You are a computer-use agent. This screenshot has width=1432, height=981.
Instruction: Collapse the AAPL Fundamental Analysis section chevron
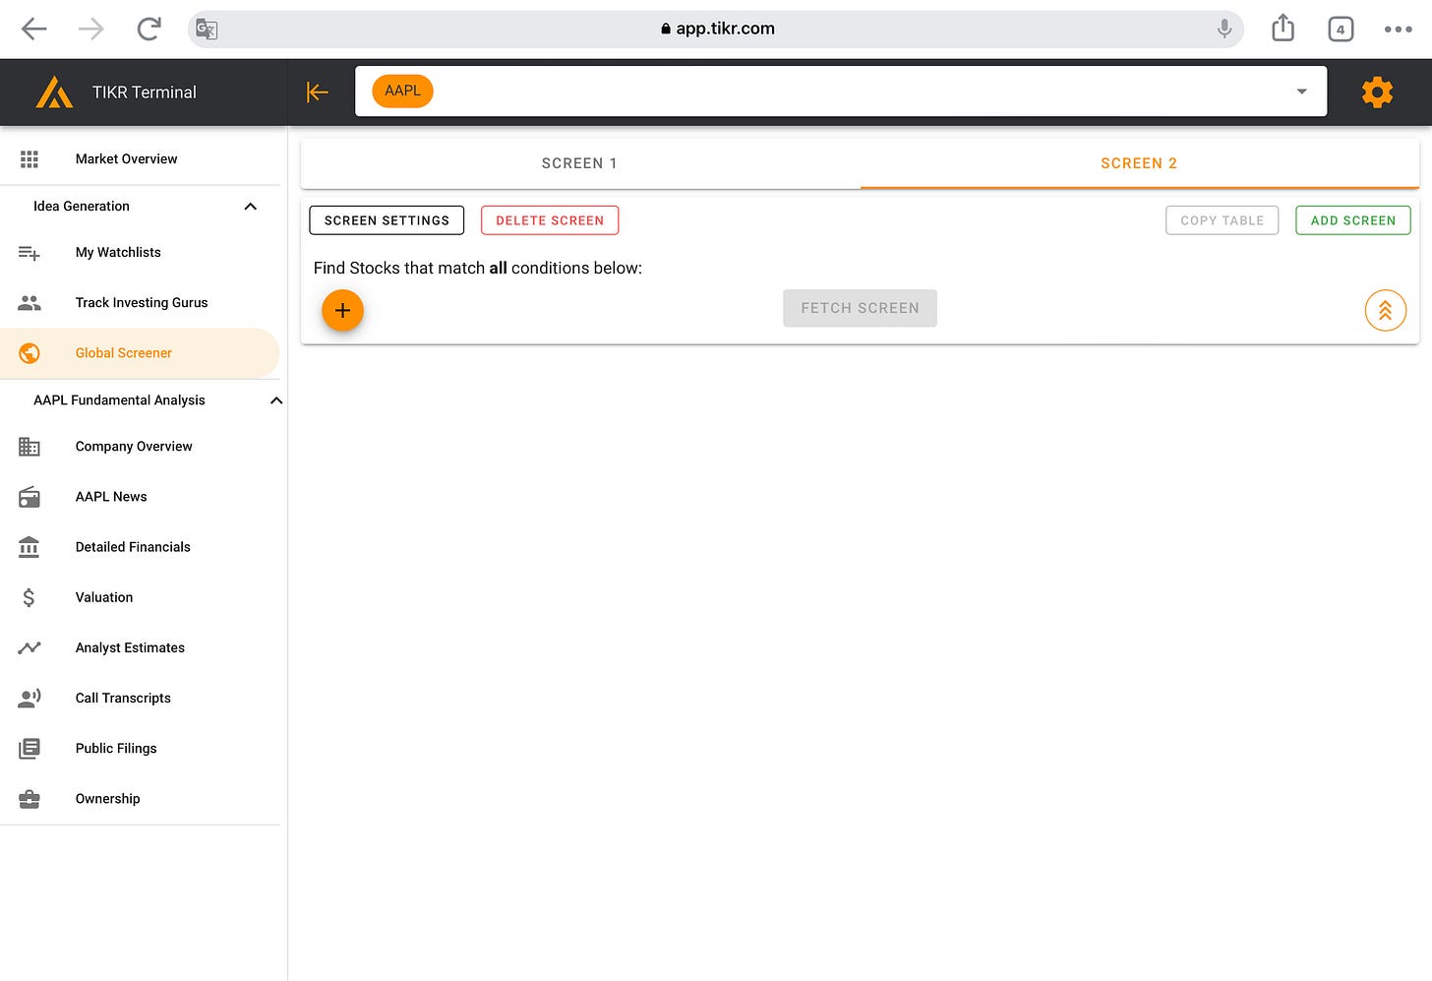[276, 400]
